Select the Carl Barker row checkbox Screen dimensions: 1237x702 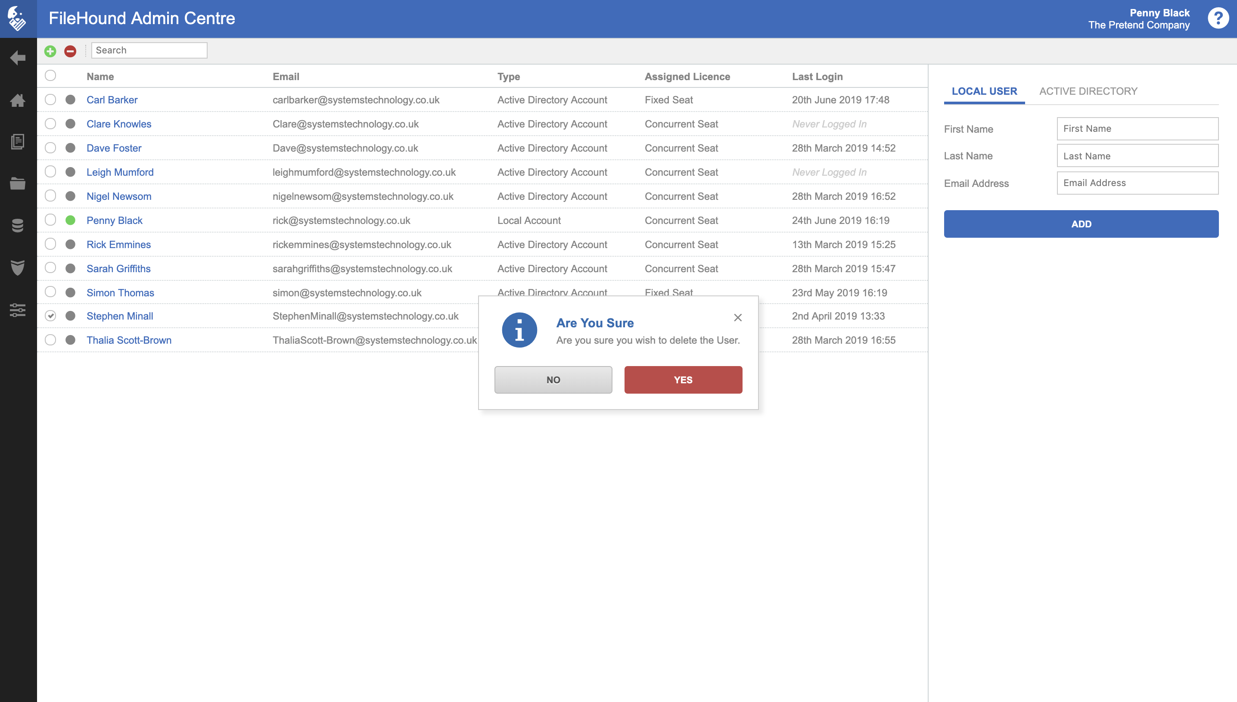50,100
